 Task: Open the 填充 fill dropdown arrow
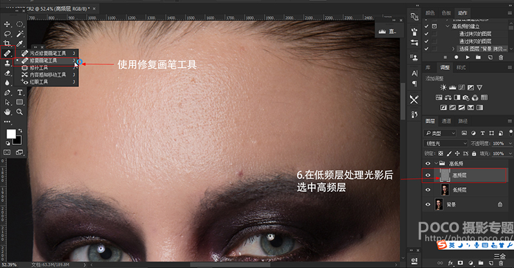[510, 153]
